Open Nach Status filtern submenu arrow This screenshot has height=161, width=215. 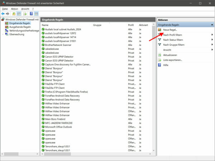click(x=212, y=40)
